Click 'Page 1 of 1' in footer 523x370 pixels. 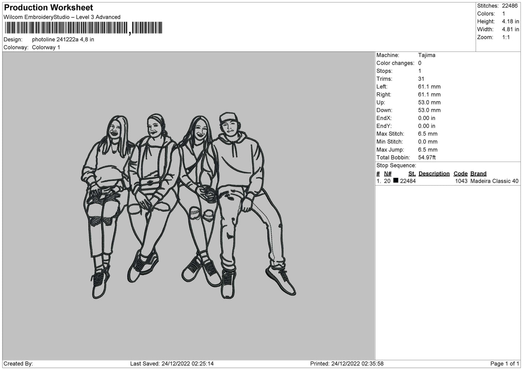point(505,363)
